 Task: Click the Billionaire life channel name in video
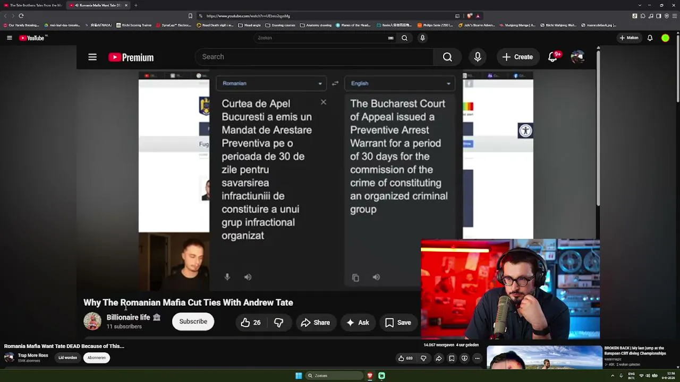click(128, 317)
